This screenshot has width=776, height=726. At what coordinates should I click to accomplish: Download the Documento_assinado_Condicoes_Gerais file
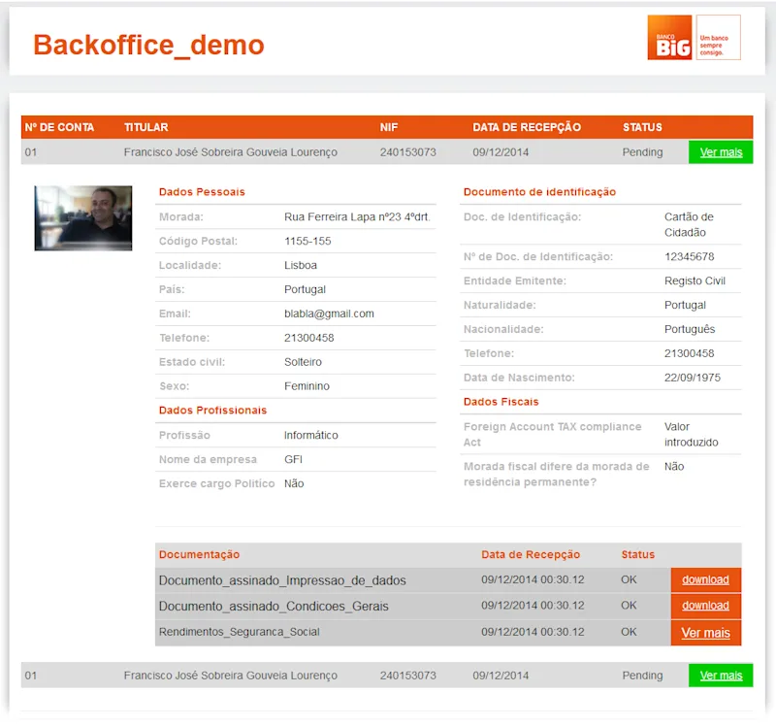(x=706, y=606)
